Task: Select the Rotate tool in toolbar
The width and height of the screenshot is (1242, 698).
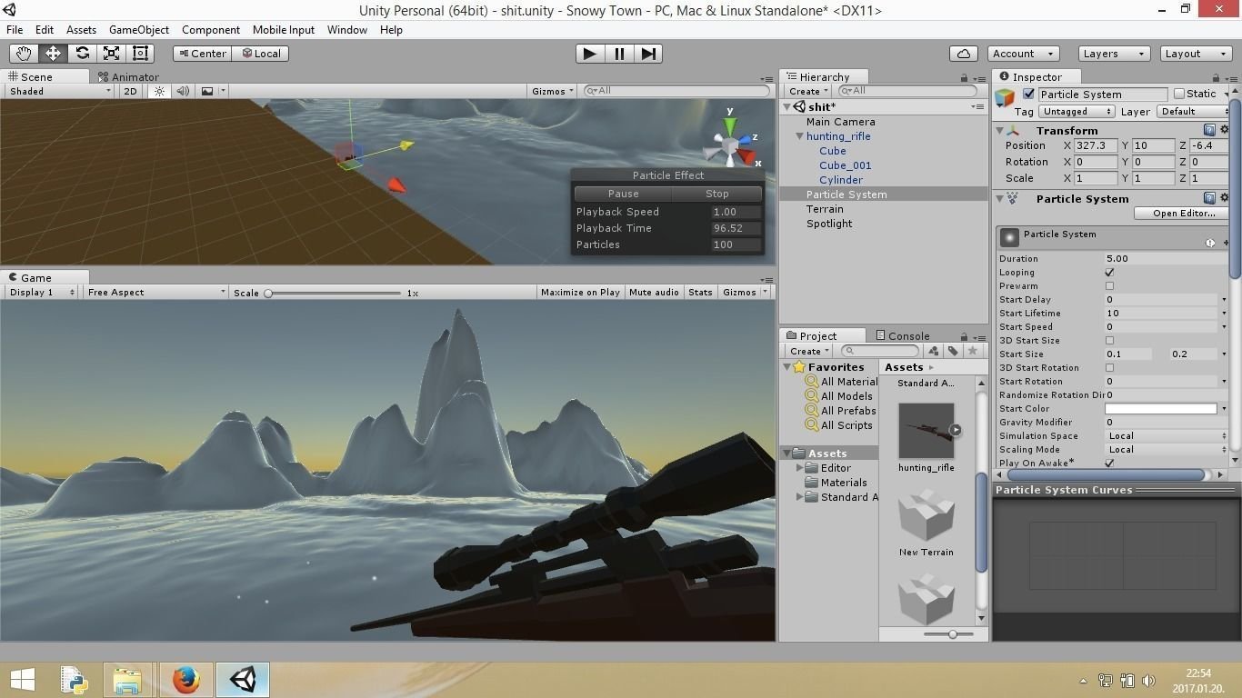Action: tap(82, 54)
